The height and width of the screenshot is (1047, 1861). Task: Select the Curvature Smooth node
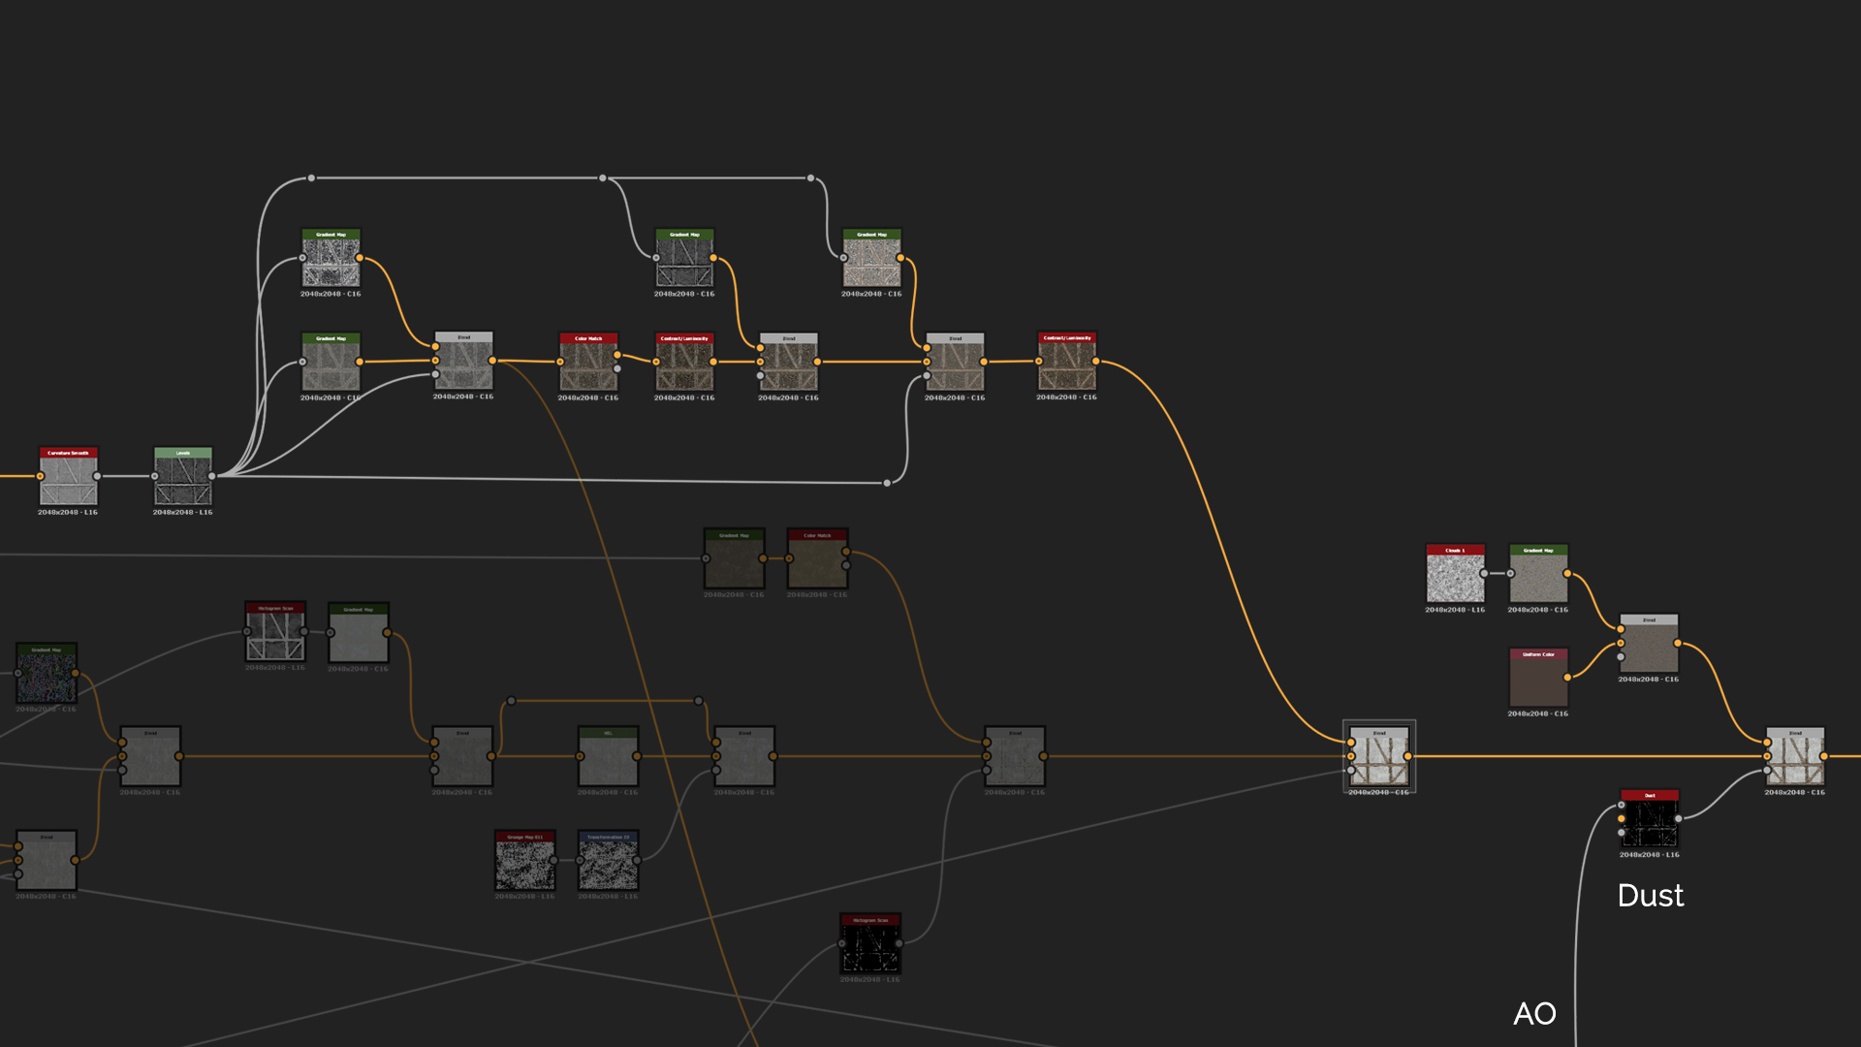(x=68, y=479)
